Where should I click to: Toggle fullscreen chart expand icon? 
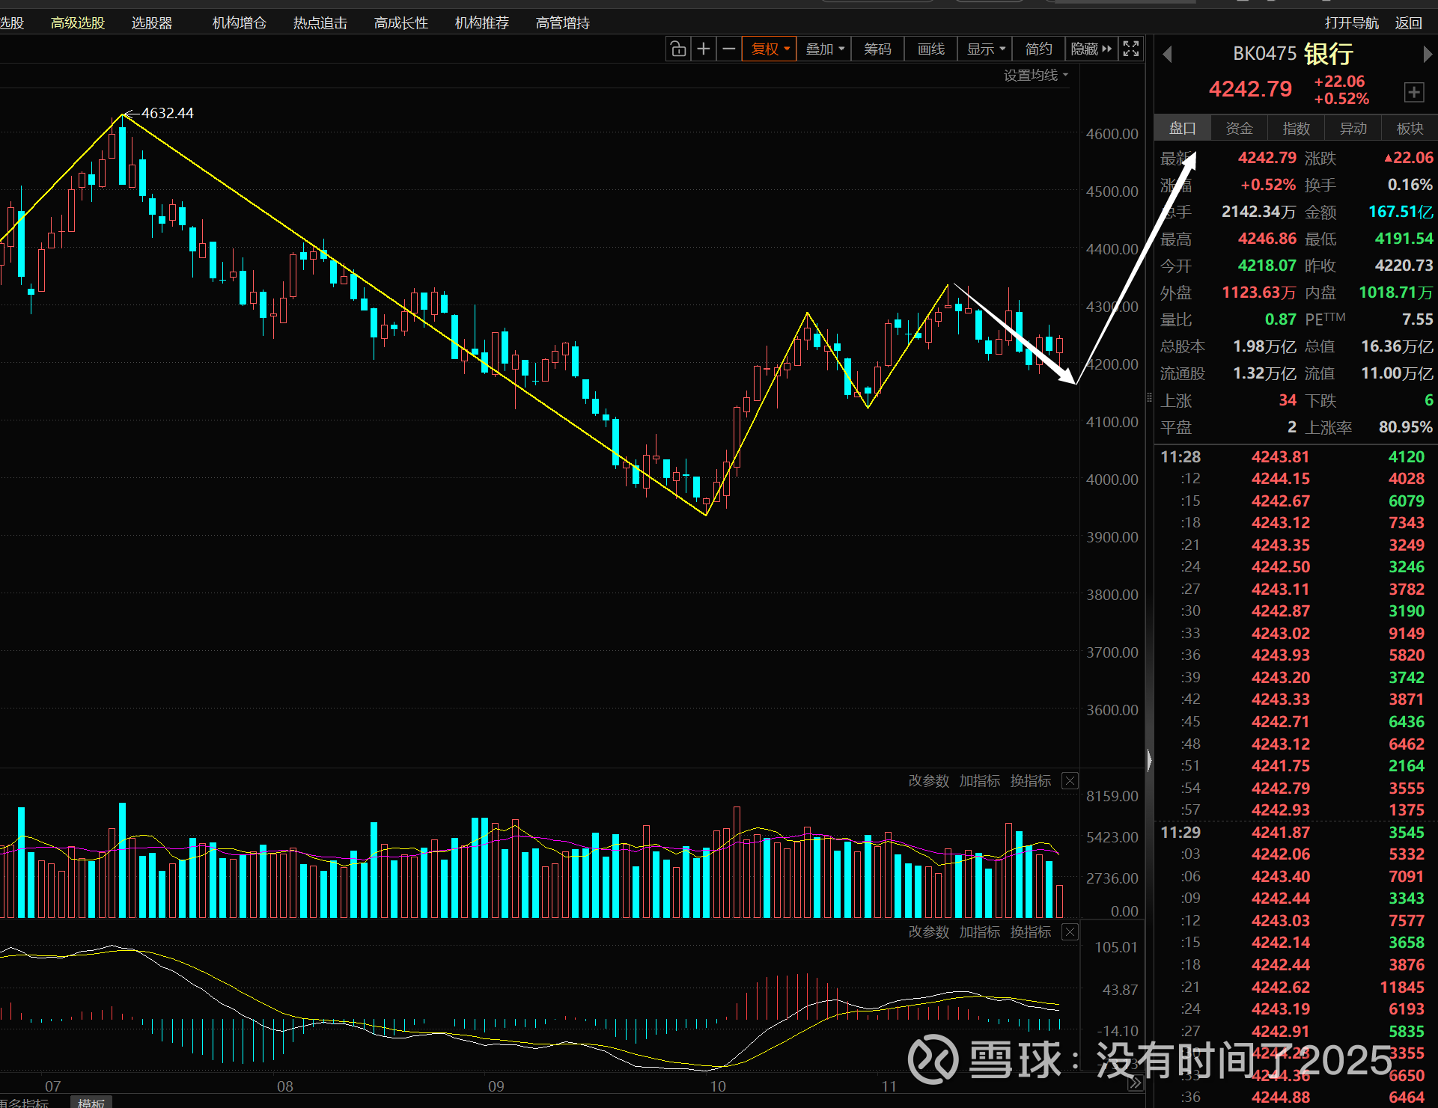click(1131, 49)
